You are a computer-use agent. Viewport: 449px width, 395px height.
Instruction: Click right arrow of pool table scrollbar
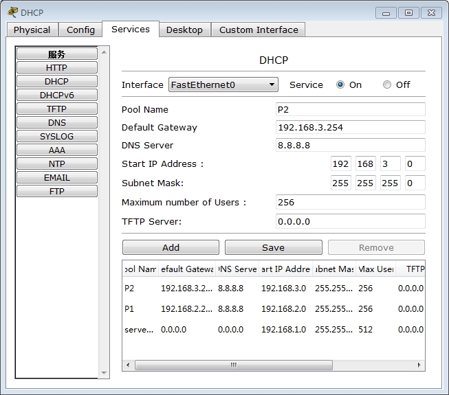pyautogui.click(x=419, y=365)
